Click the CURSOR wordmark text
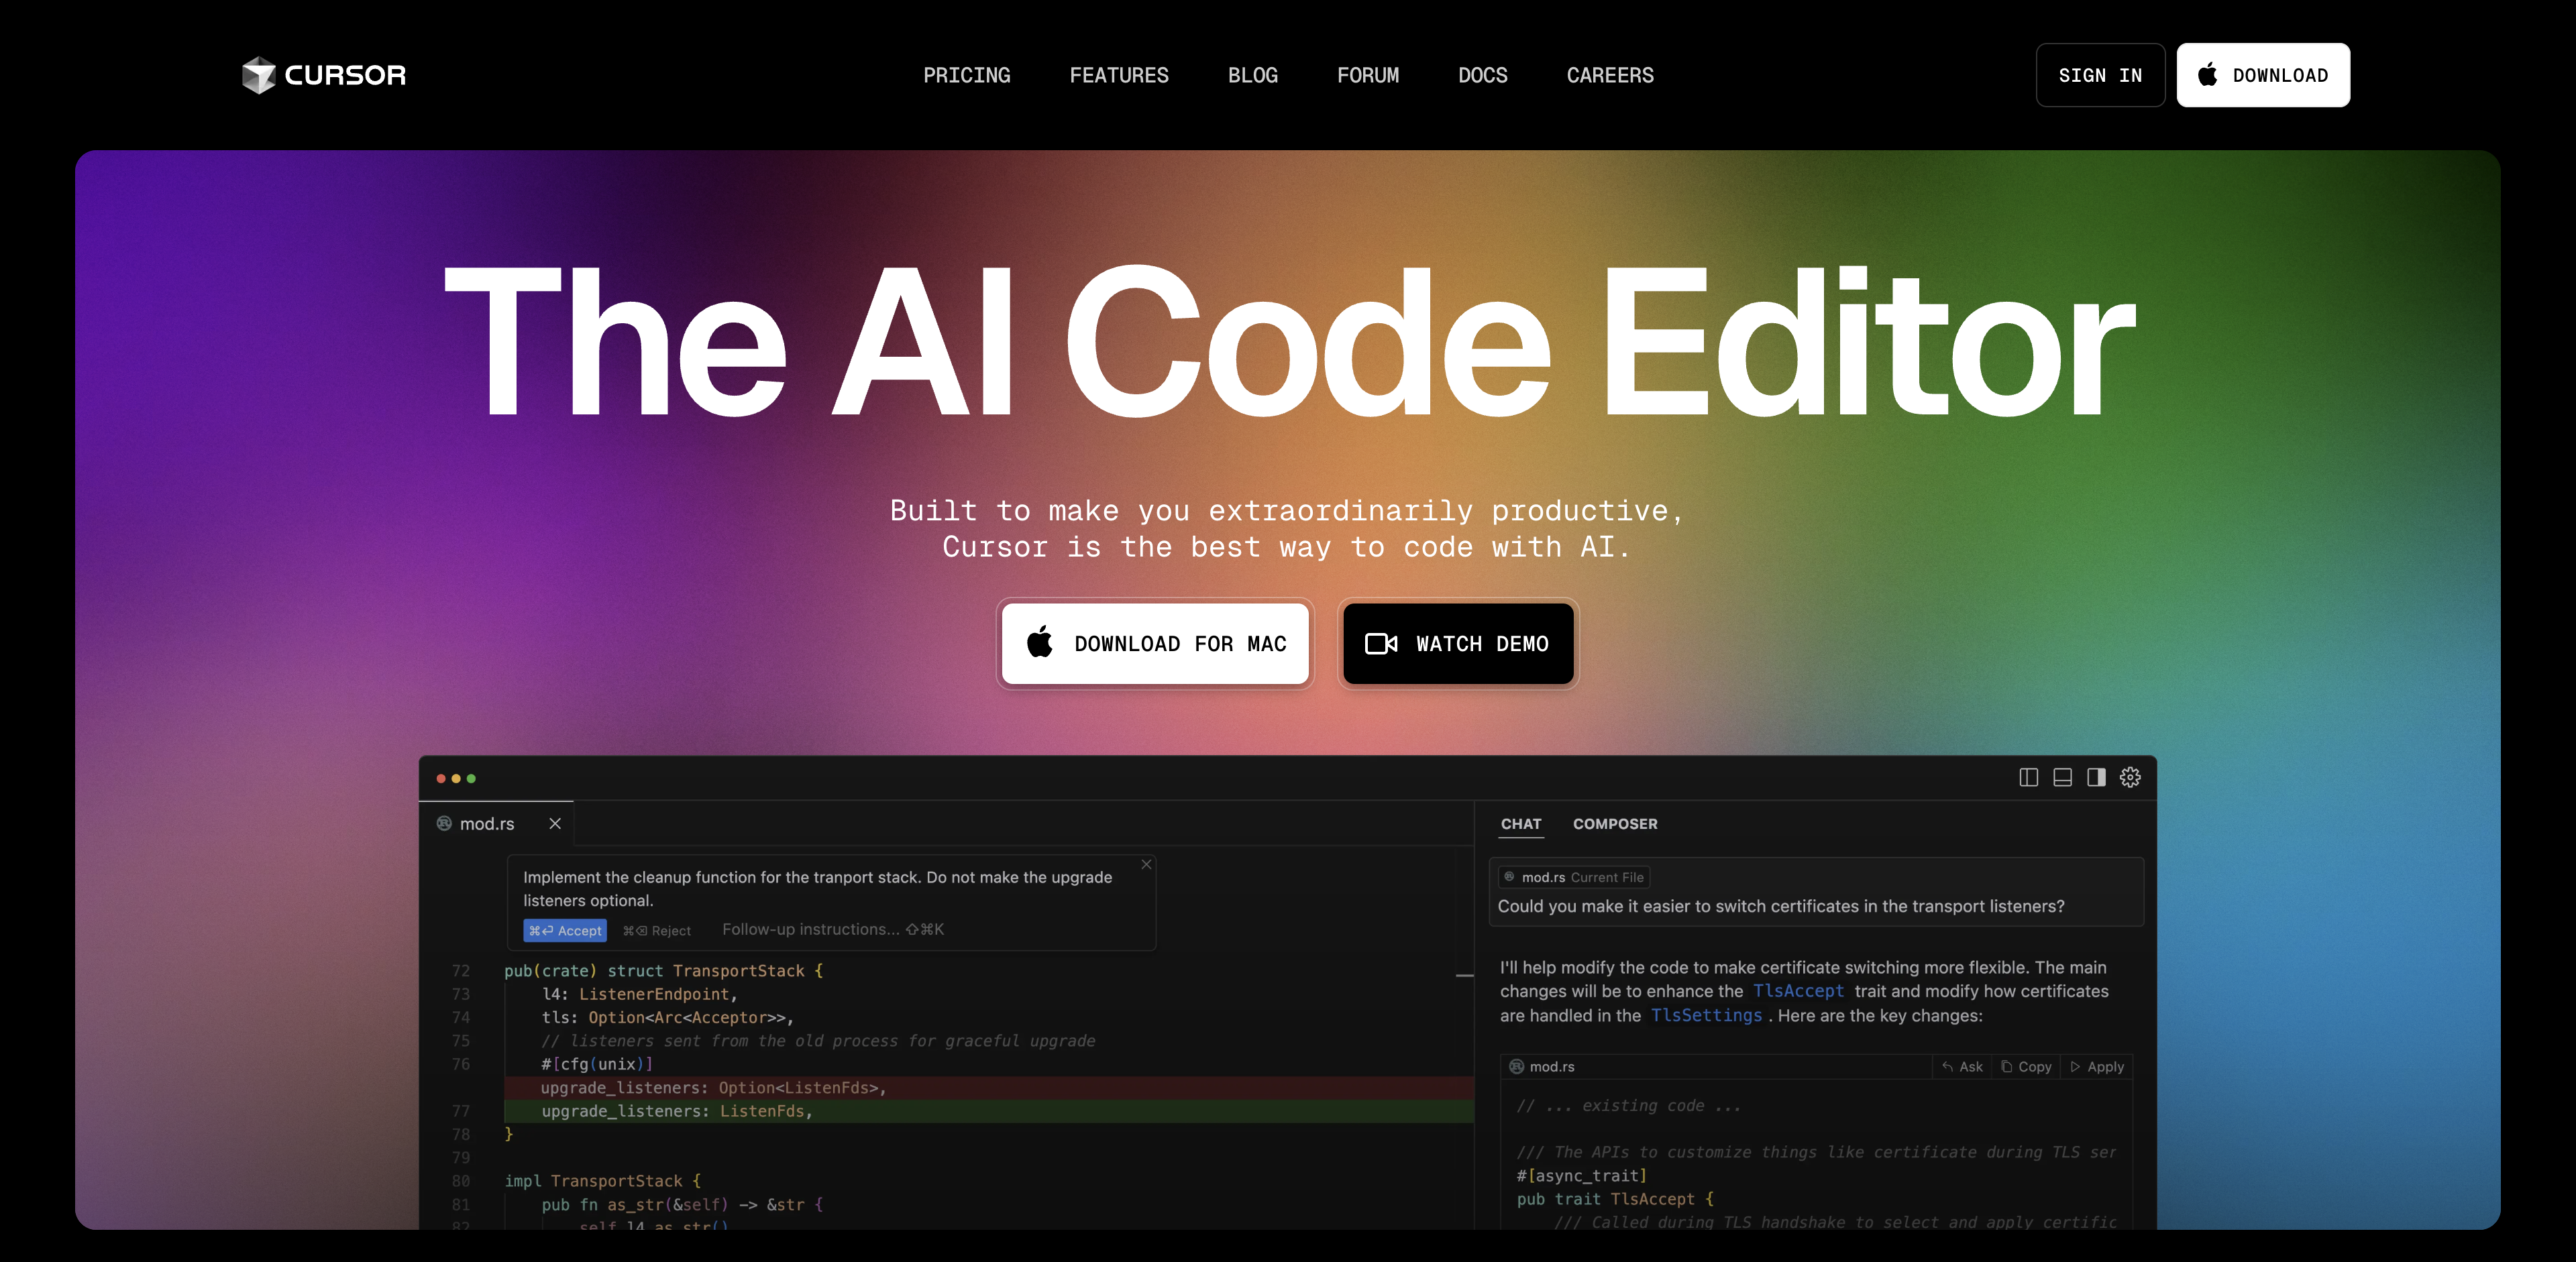This screenshot has height=1262, width=2576. click(x=345, y=75)
